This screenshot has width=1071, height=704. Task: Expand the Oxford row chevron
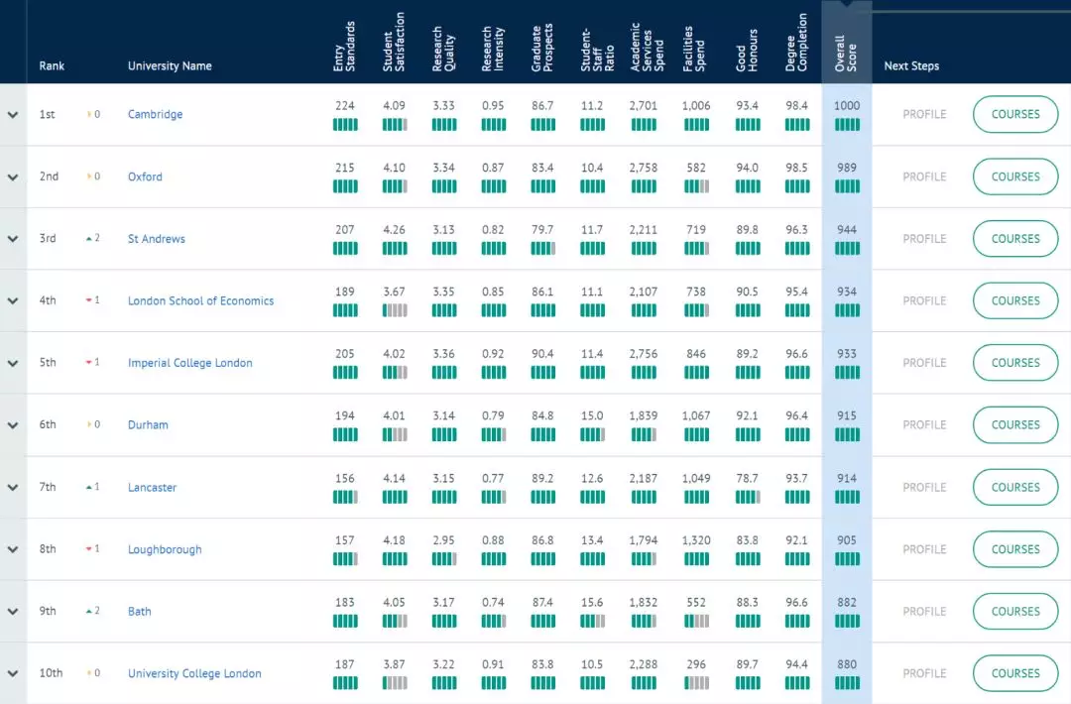coord(13,176)
